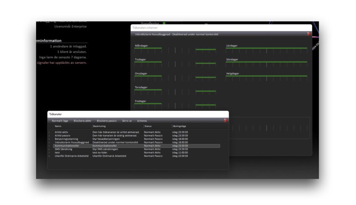
Task: Select the 'Kommunikationsfel' name cell
Action: tap(67, 146)
